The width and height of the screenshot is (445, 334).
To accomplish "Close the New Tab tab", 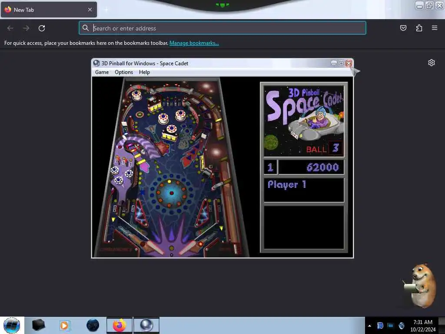I will pos(90,10).
